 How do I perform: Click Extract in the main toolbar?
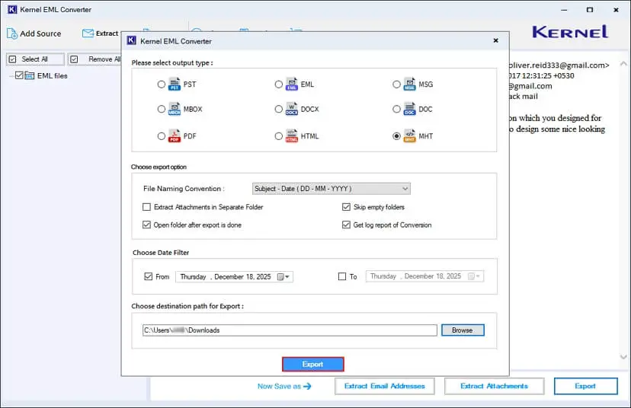click(100, 33)
